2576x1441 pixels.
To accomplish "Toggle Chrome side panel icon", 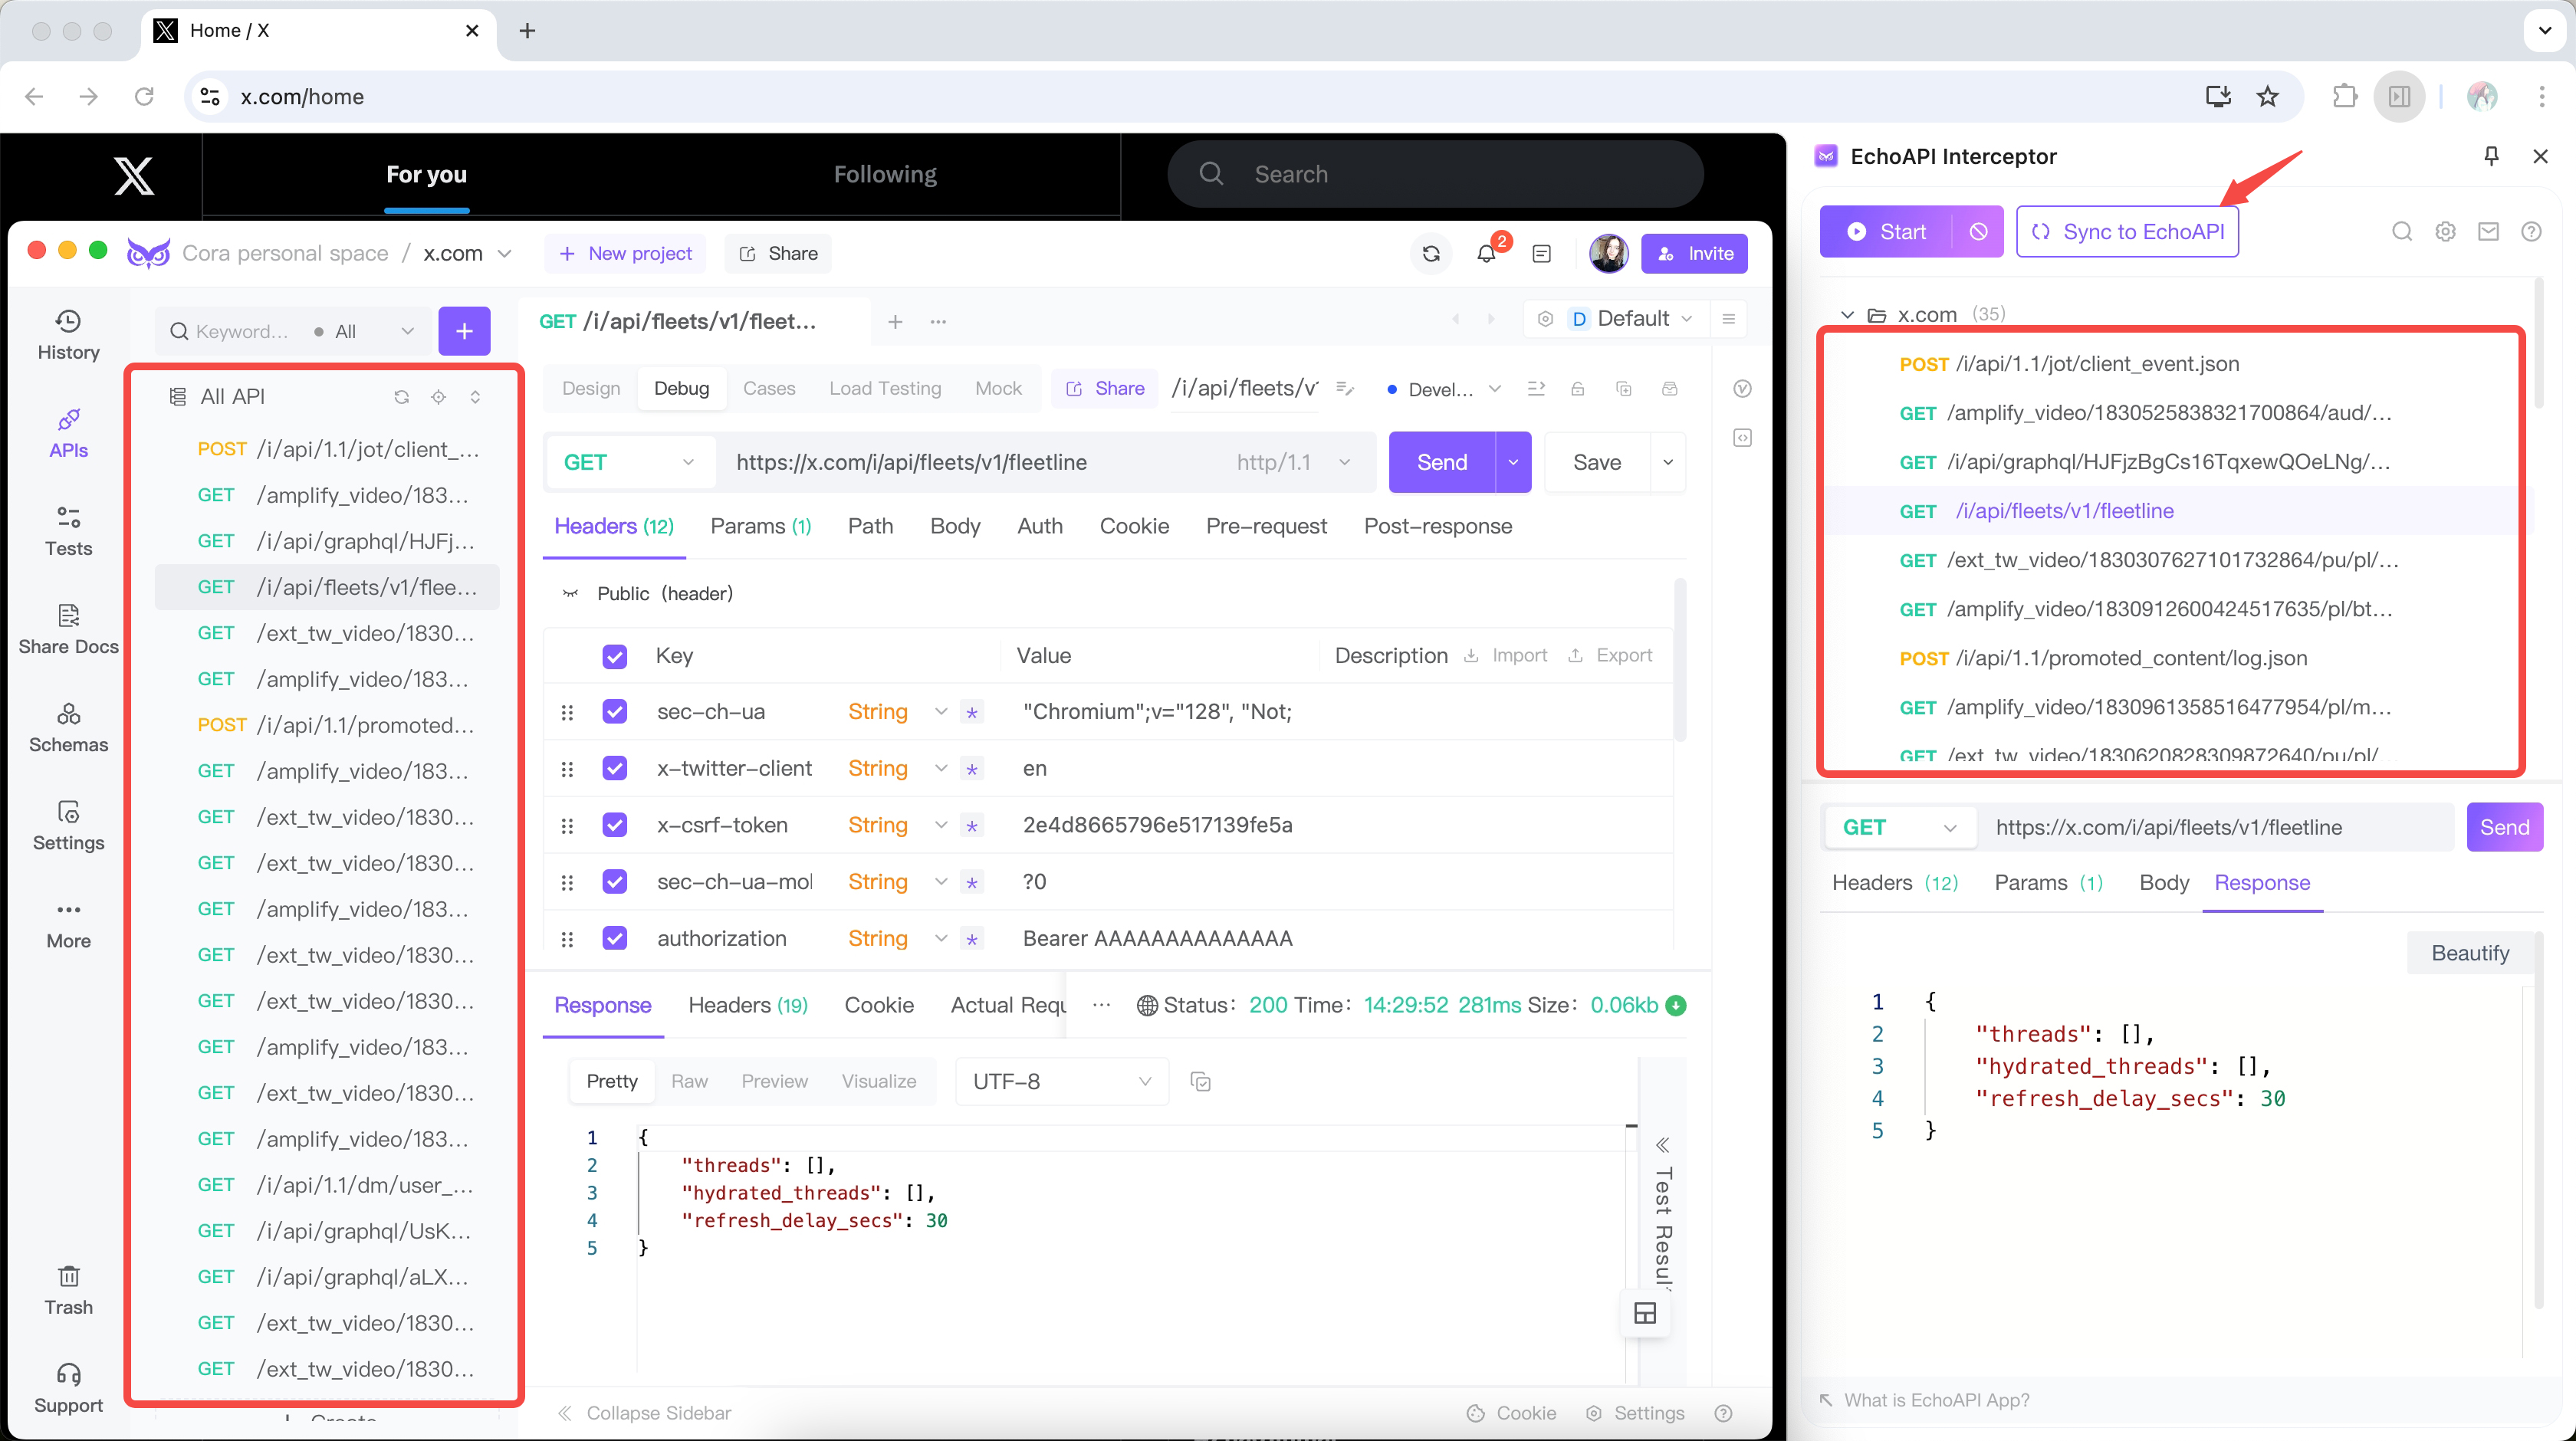I will point(2399,96).
